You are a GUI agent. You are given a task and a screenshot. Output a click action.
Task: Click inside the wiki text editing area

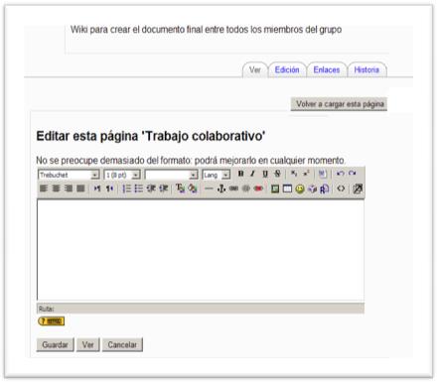pyautogui.click(x=201, y=250)
